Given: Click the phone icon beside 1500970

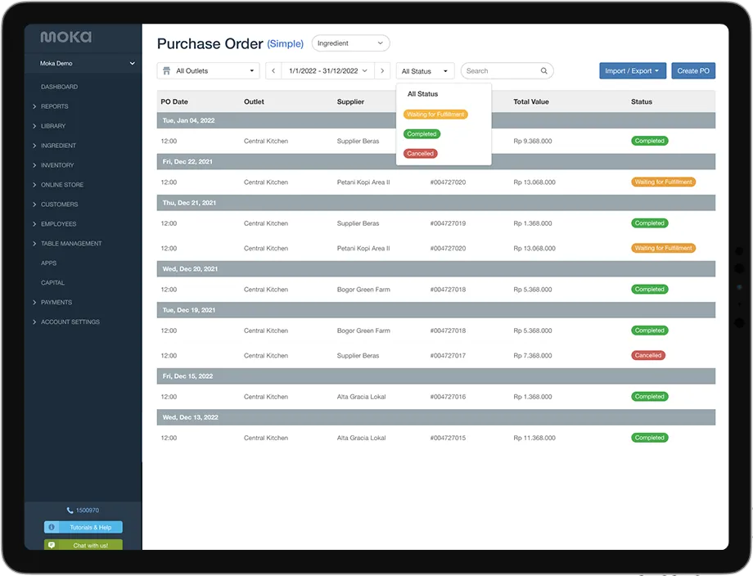Looking at the screenshot, I should point(70,511).
